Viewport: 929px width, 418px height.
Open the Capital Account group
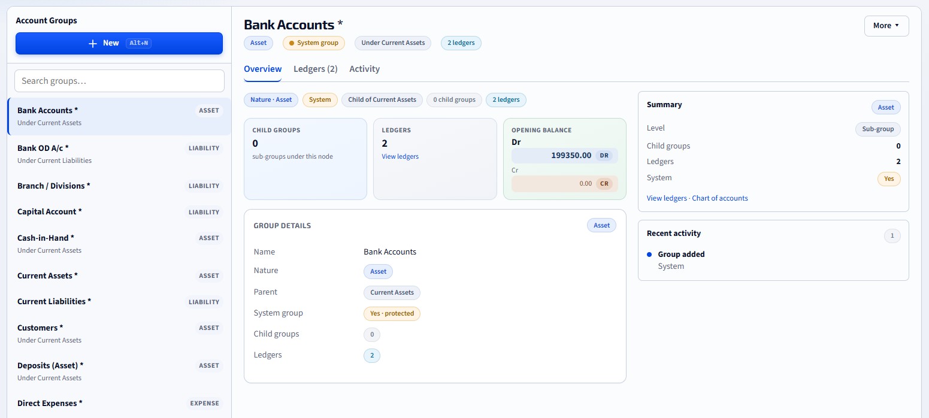[119, 212]
